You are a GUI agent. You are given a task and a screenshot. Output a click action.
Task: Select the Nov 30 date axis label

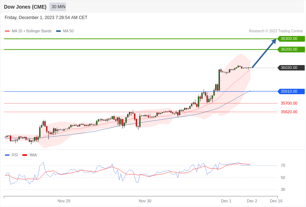[145, 201]
